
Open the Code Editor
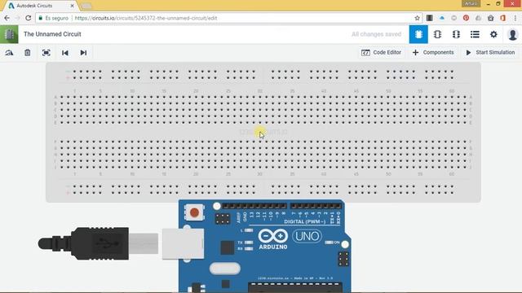(x=381, y=52)
